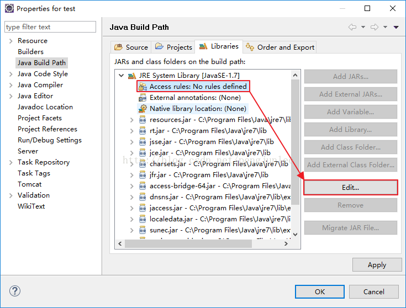Click the resources.jar jar icon
Viewport: 406px width, 308px height.
click(143, 120)
